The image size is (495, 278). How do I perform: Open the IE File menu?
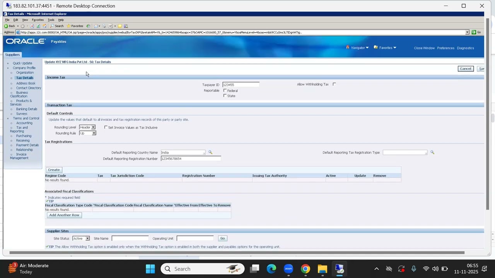7,20
